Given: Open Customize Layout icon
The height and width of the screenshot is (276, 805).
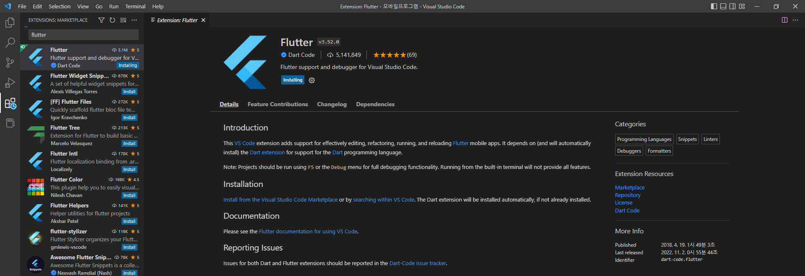Looking at the screenshot, I should 742,6.
